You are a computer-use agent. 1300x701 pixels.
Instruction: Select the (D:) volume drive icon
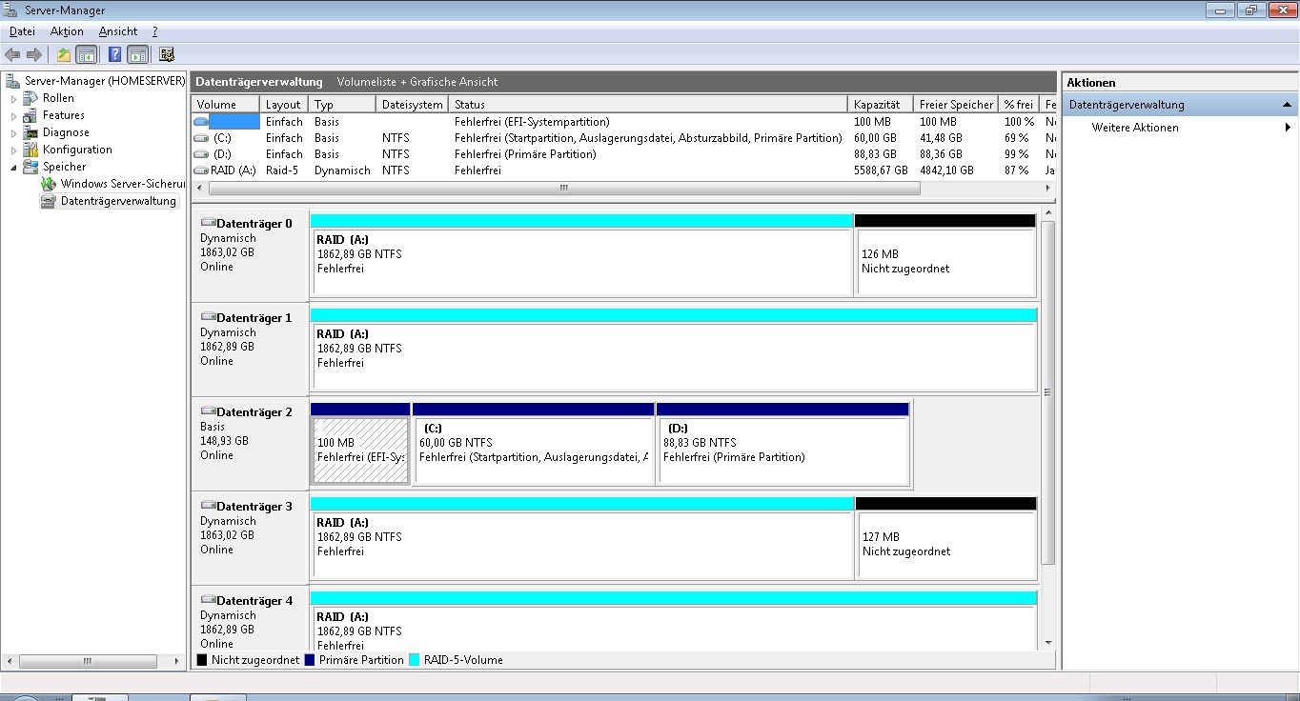pyautogui.click(x=201, y=154)
